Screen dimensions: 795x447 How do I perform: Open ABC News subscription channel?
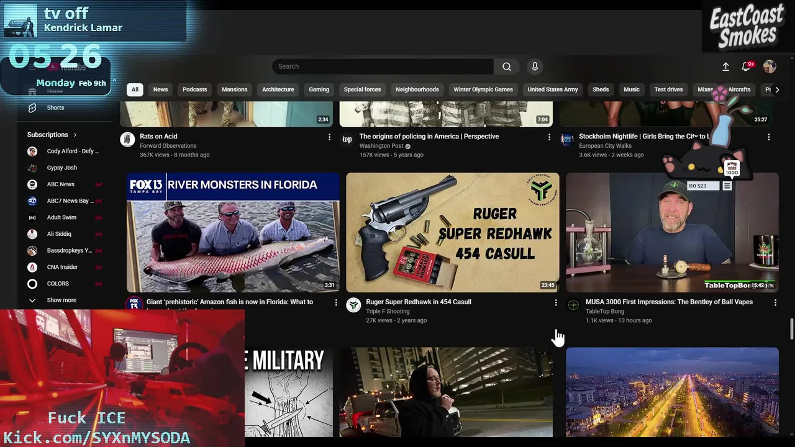point(65,184)
